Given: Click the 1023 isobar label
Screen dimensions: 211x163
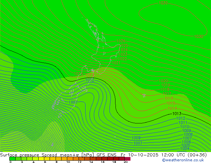Looking at the screenshot, I should (123, 54).
